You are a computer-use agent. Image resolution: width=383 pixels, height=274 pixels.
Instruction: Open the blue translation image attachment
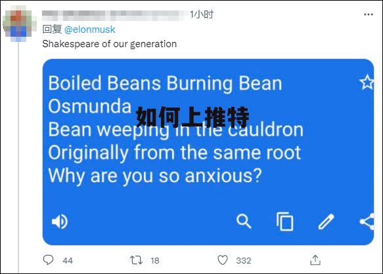click(208, 152)
